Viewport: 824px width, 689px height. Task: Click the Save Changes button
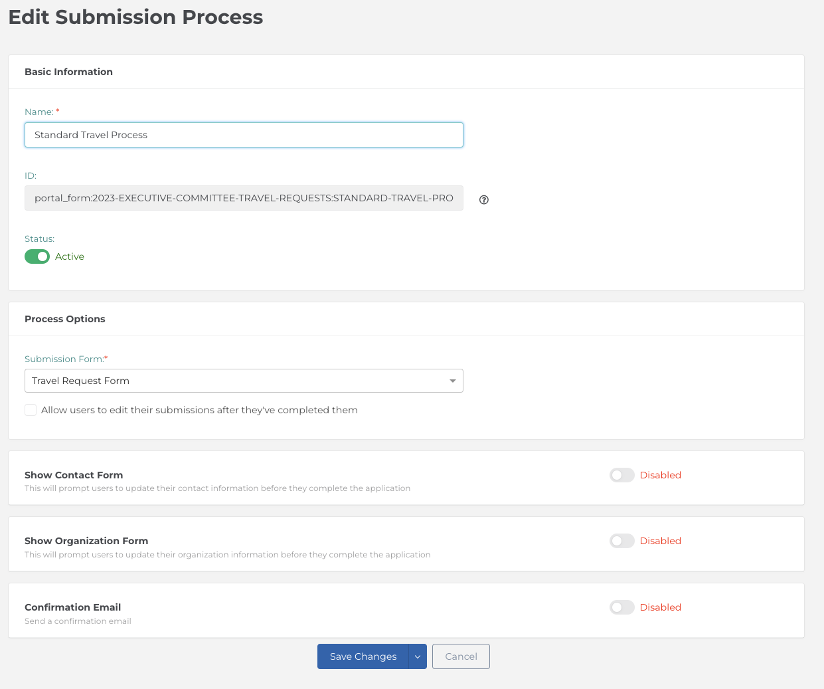(x=363, y=656)
